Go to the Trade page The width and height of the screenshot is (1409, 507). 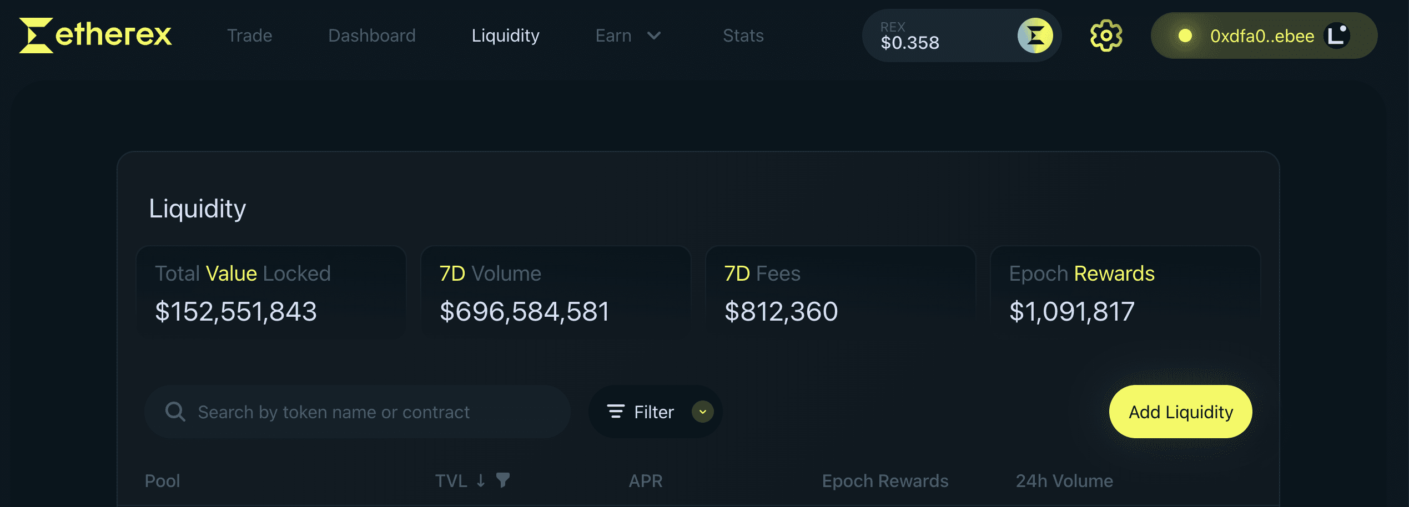pos(249,36)
